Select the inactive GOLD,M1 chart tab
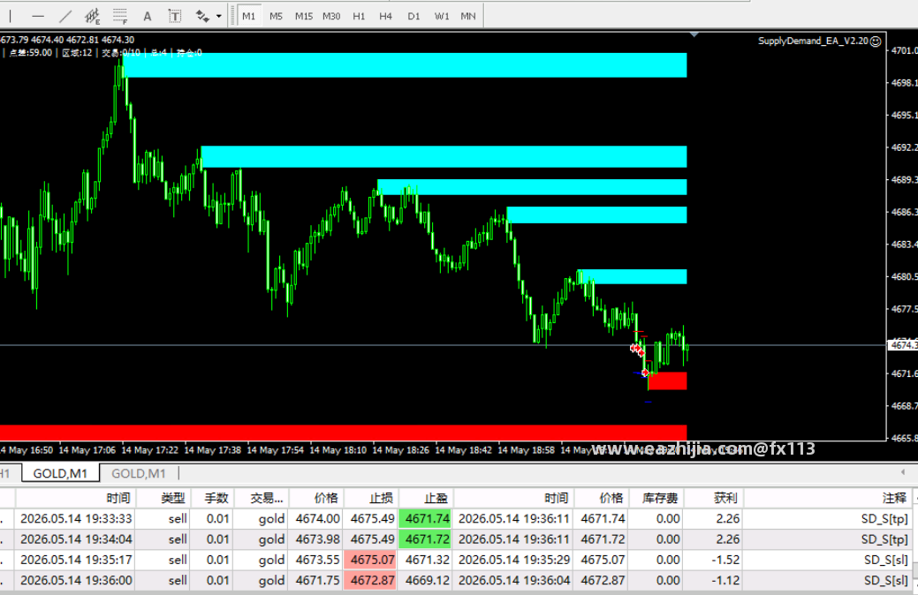Viewport: 918px width, 595px height. point(139,472)
